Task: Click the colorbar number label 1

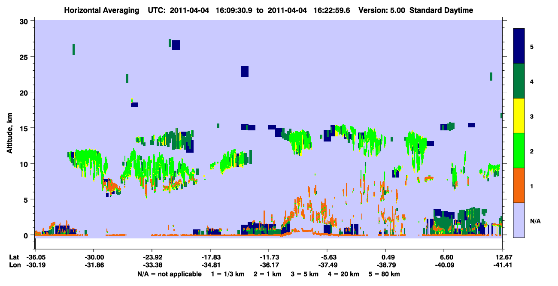Action: pos(532,186)
